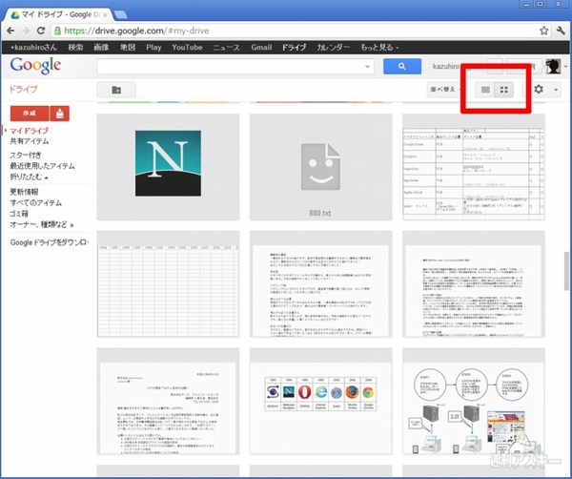The image size is (572, 479).
Task: Expand もっと見る in the black bar
Action: (x=379, y=48)
